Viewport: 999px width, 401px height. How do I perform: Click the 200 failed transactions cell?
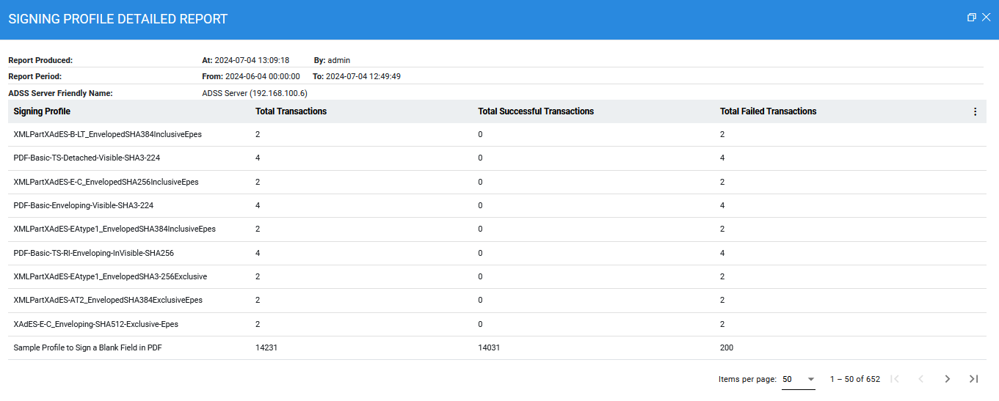click(726, 348)
